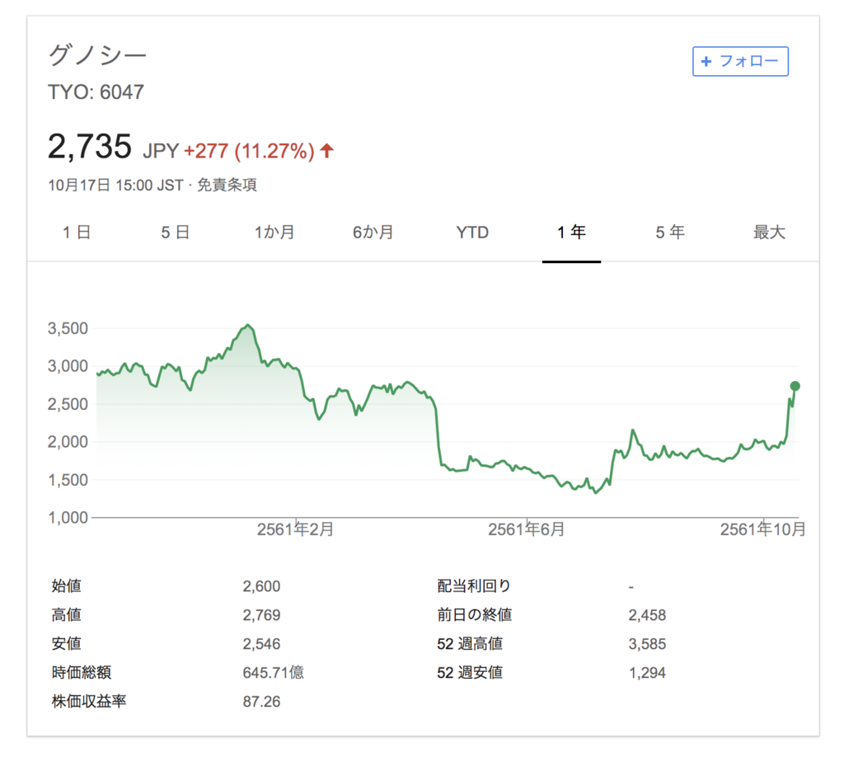Click the TYO: 6047 ticker text
The width and height of the screenshot is (844, 757).
pyautogui.click(x=96, y=92)
